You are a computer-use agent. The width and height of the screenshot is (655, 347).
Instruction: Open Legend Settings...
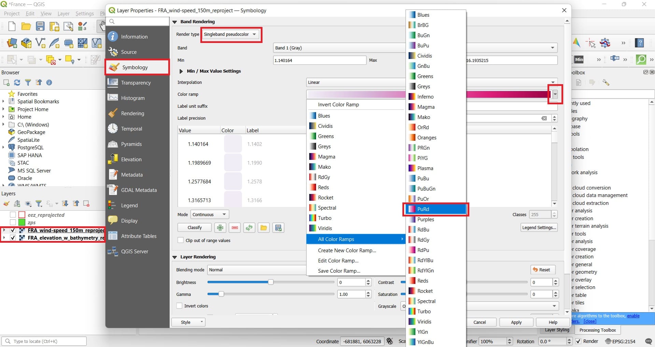(539, 228)
